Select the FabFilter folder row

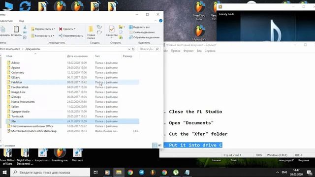[72, 82]
